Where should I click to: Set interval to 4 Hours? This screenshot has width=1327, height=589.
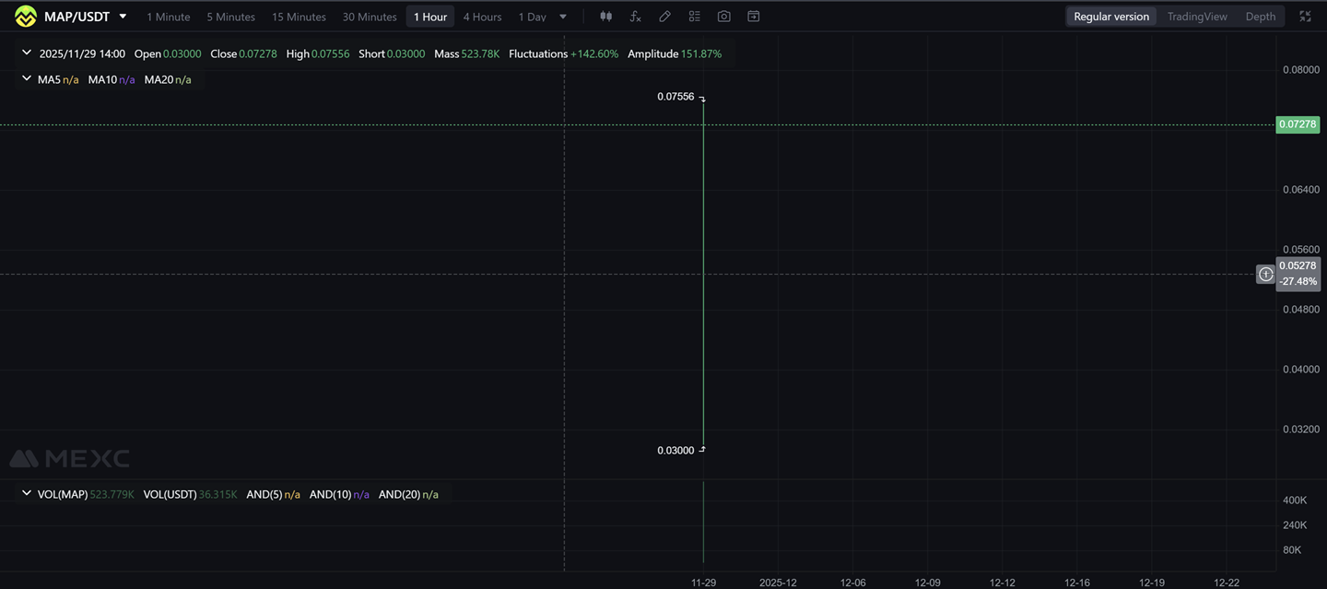point(482,17)
